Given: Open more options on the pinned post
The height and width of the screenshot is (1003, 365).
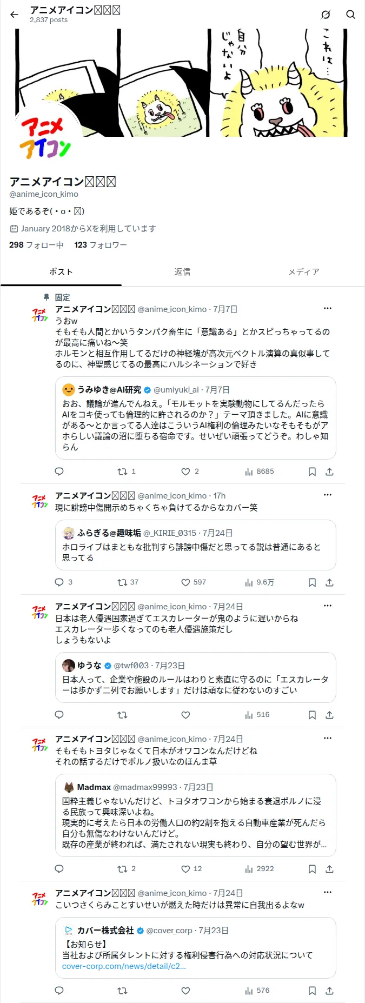Looking at the screenshot, I should pyautogui.click(x=328, y=308).
